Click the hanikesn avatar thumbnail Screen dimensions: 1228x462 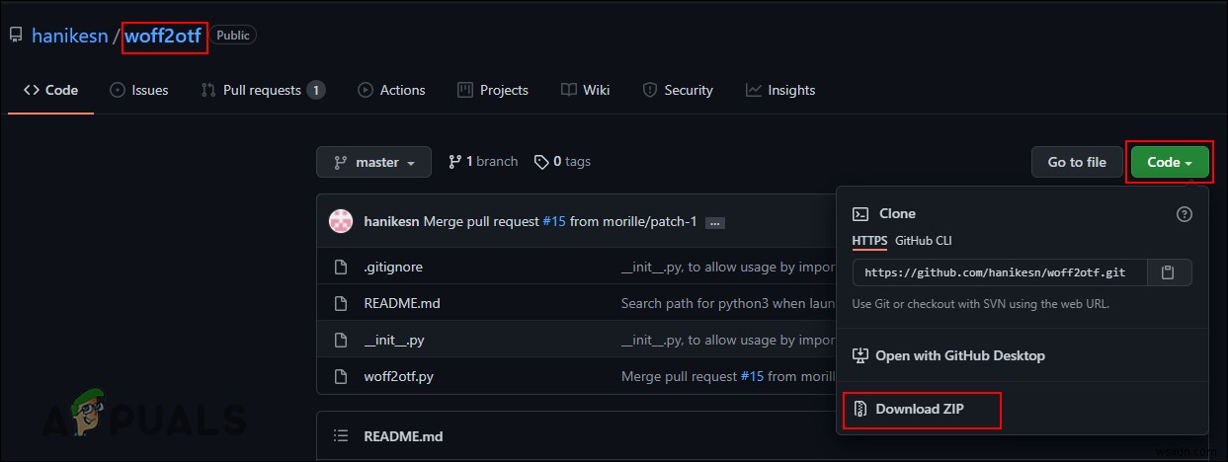tap(341, 221)
